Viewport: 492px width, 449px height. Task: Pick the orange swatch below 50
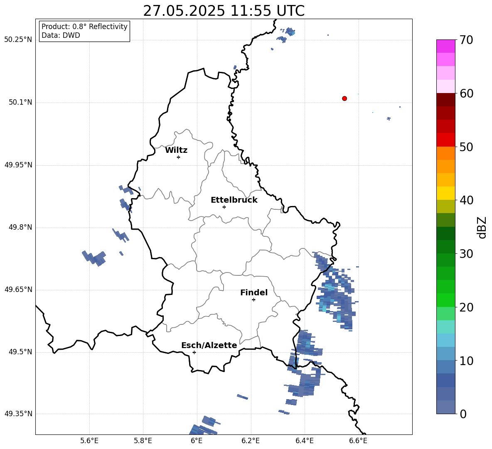(446, 153)
